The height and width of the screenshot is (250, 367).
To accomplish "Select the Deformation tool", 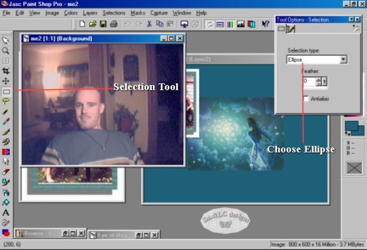I will (x=6, y=61).
